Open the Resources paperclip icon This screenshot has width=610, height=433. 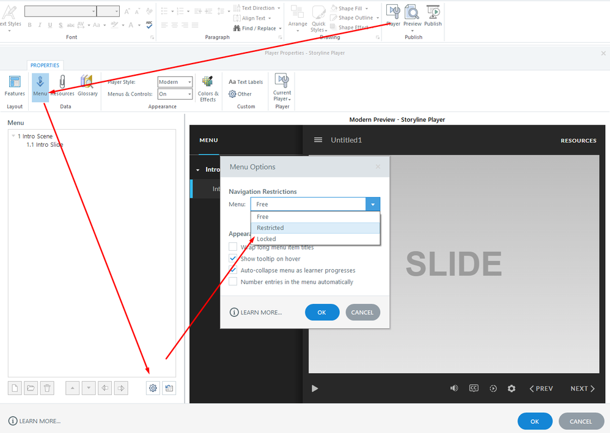click(62, 86)
